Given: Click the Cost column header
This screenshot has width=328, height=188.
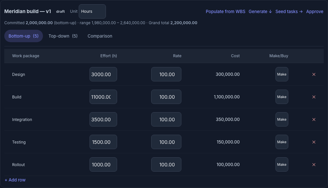Looking at the screenshot, I should [x=235, y=56].
